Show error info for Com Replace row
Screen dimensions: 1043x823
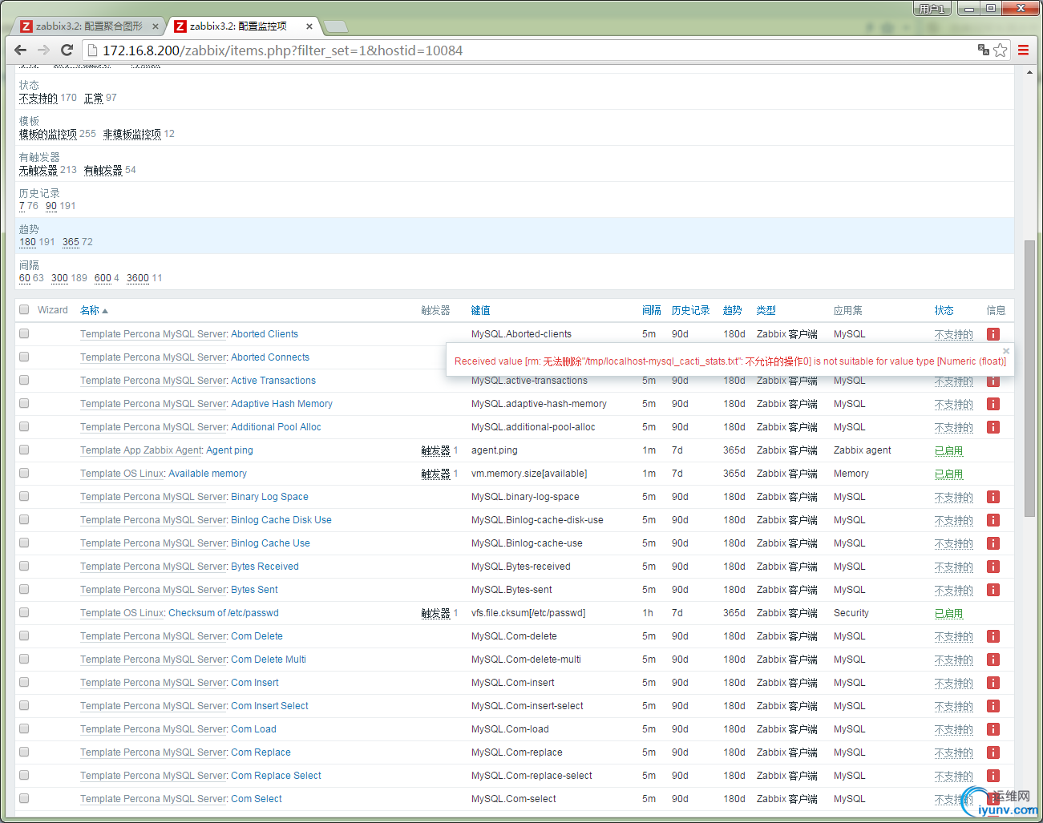pos(993,752)
